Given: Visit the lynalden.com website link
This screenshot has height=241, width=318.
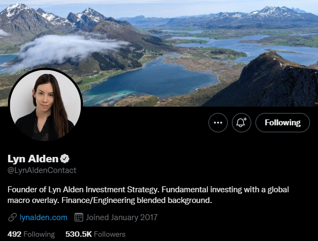Looking at the screenshot, I should (x=43, y=217).
